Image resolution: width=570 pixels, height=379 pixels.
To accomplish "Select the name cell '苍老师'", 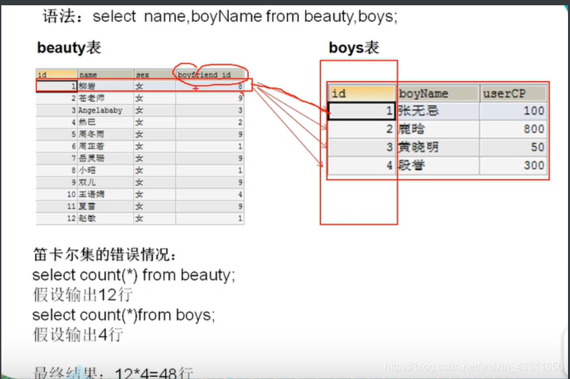I will (105, 98).
